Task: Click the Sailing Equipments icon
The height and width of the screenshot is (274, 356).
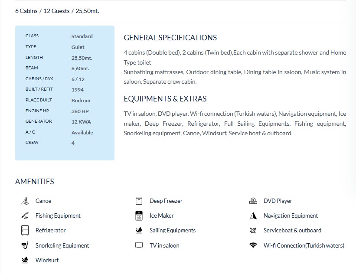Action: pos(139,231)
